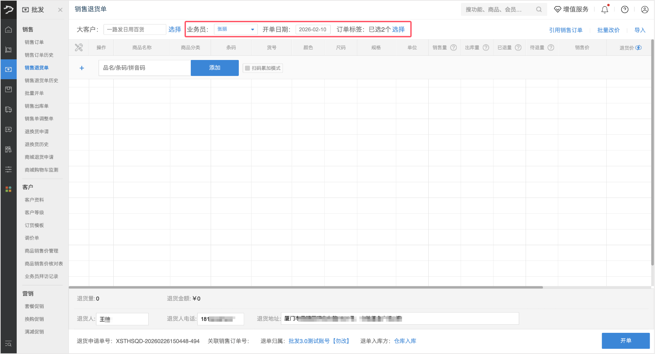Toggle the 退货价 visibility eye icon
Screen dimensions: 655x354
pyautogui.click(x=639, y=48)
